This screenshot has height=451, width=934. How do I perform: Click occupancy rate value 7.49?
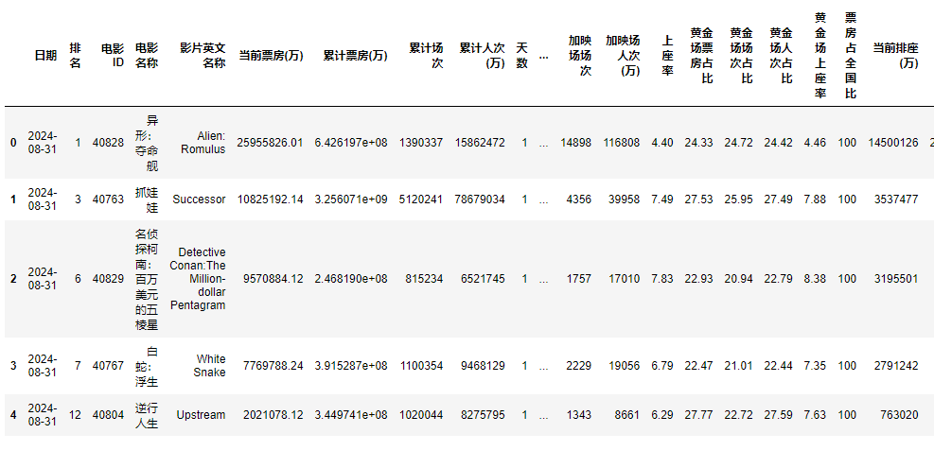tap(662, 199)
